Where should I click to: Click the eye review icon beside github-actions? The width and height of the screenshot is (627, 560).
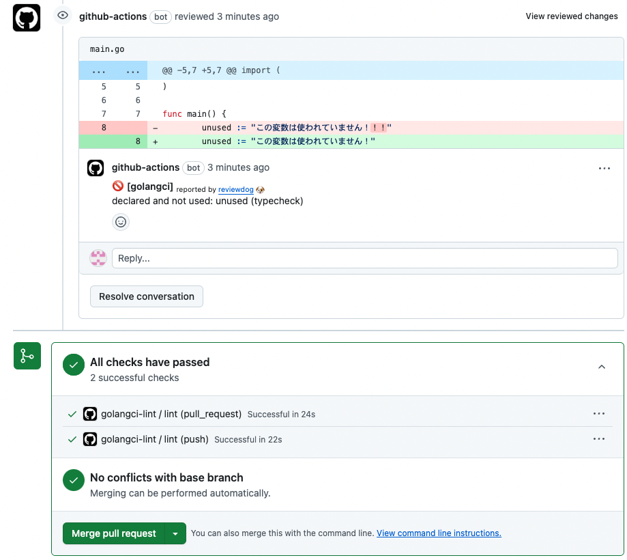click(x=63, y=15)
